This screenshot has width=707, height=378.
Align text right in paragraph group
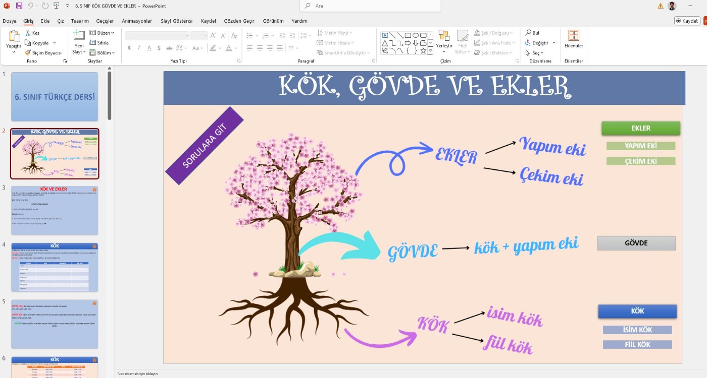pyautogui.click(x=270, y=48)
